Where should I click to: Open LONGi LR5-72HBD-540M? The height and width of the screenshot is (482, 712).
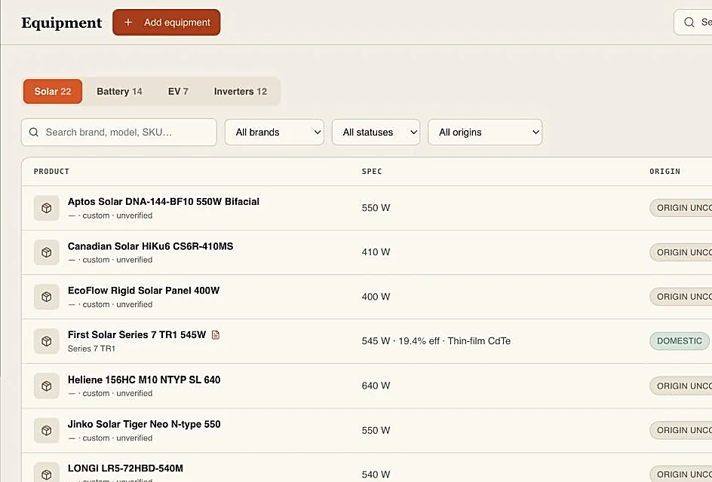point(125,468)
